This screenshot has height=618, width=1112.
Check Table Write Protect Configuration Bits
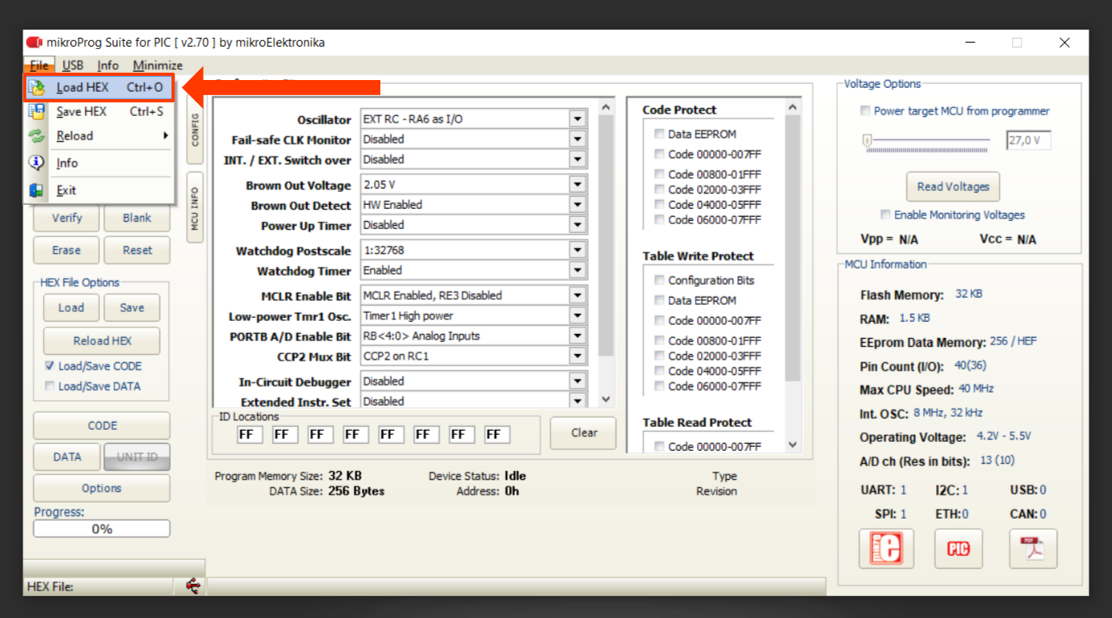tap(660, 280)
